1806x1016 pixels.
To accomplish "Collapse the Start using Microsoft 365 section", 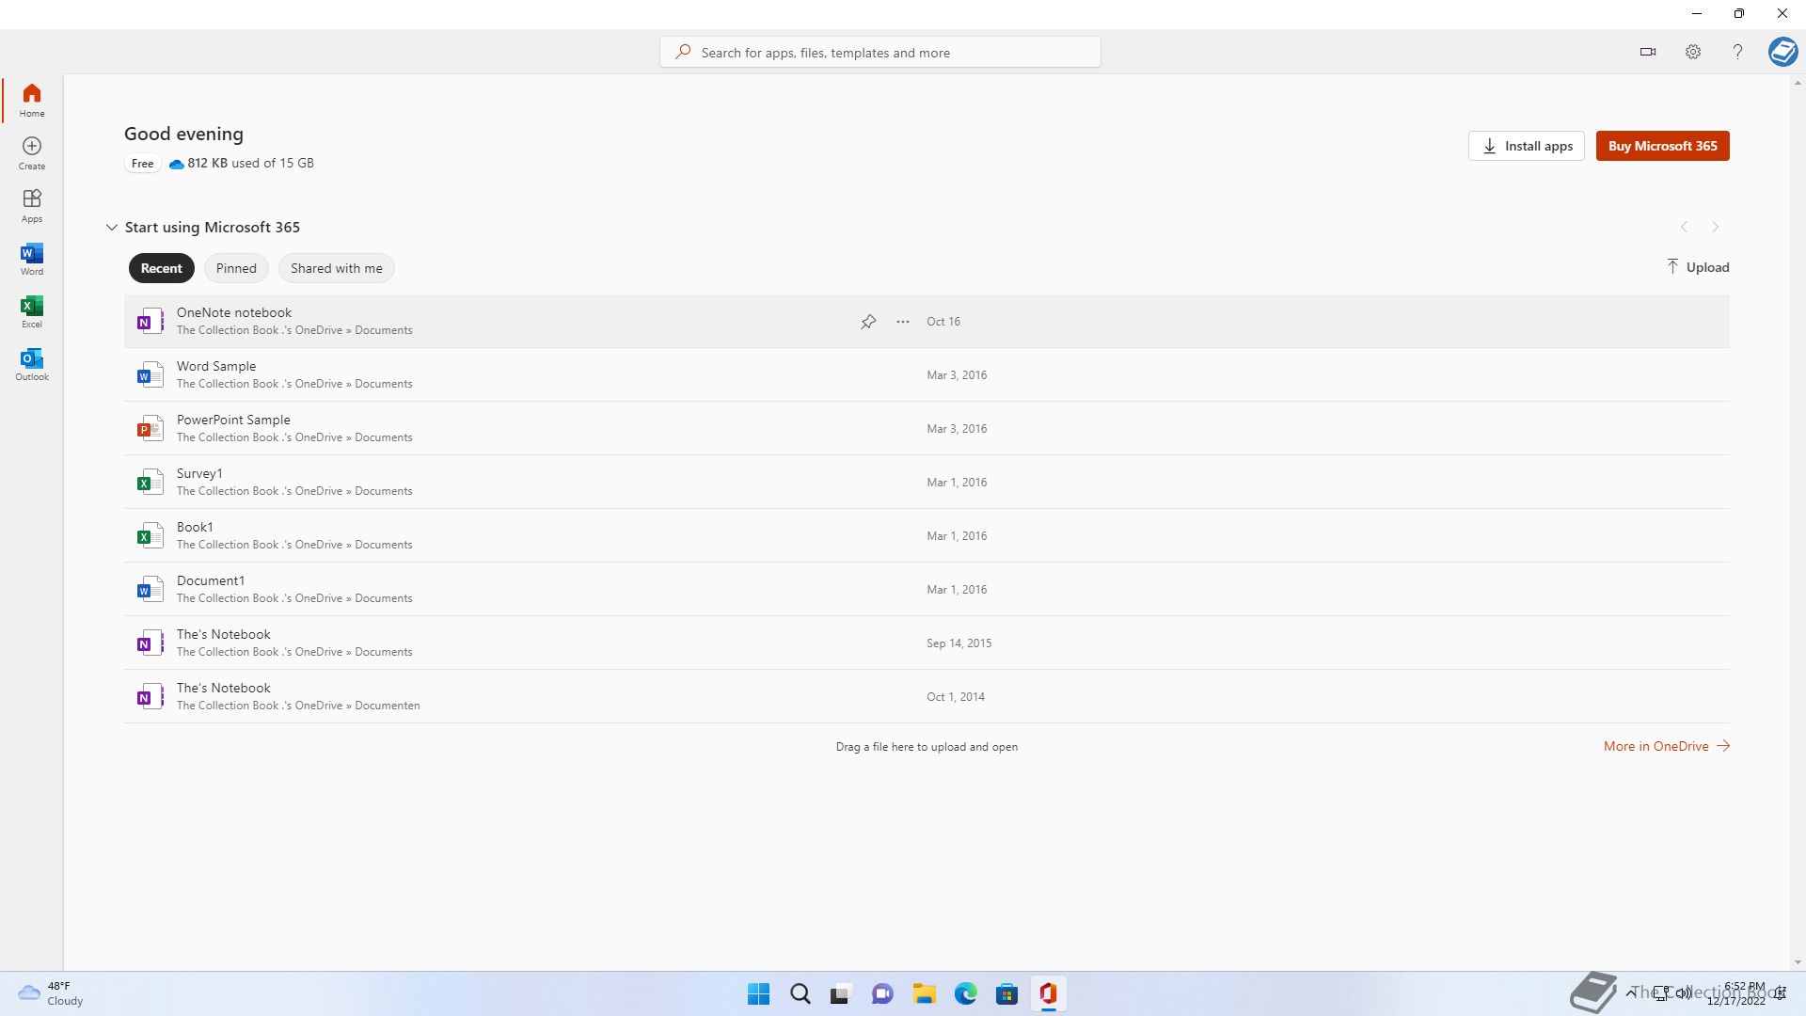I will point(111,227).
